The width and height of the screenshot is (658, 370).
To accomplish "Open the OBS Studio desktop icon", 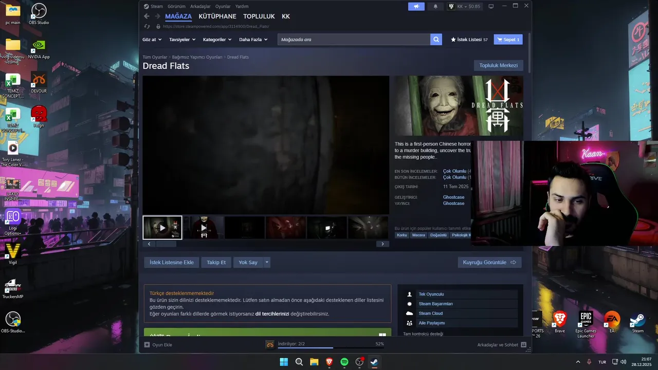I will pos(39,14).
